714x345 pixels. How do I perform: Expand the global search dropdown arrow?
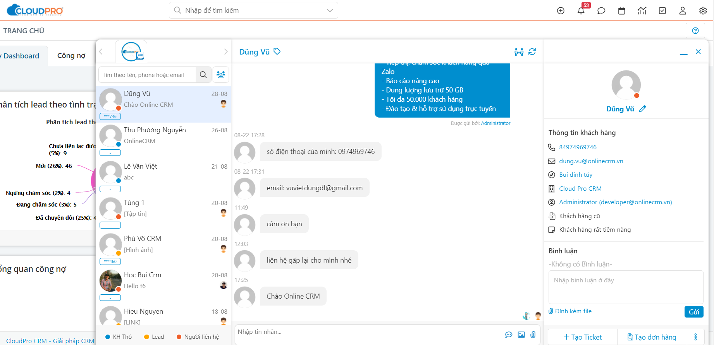point(330,10)
